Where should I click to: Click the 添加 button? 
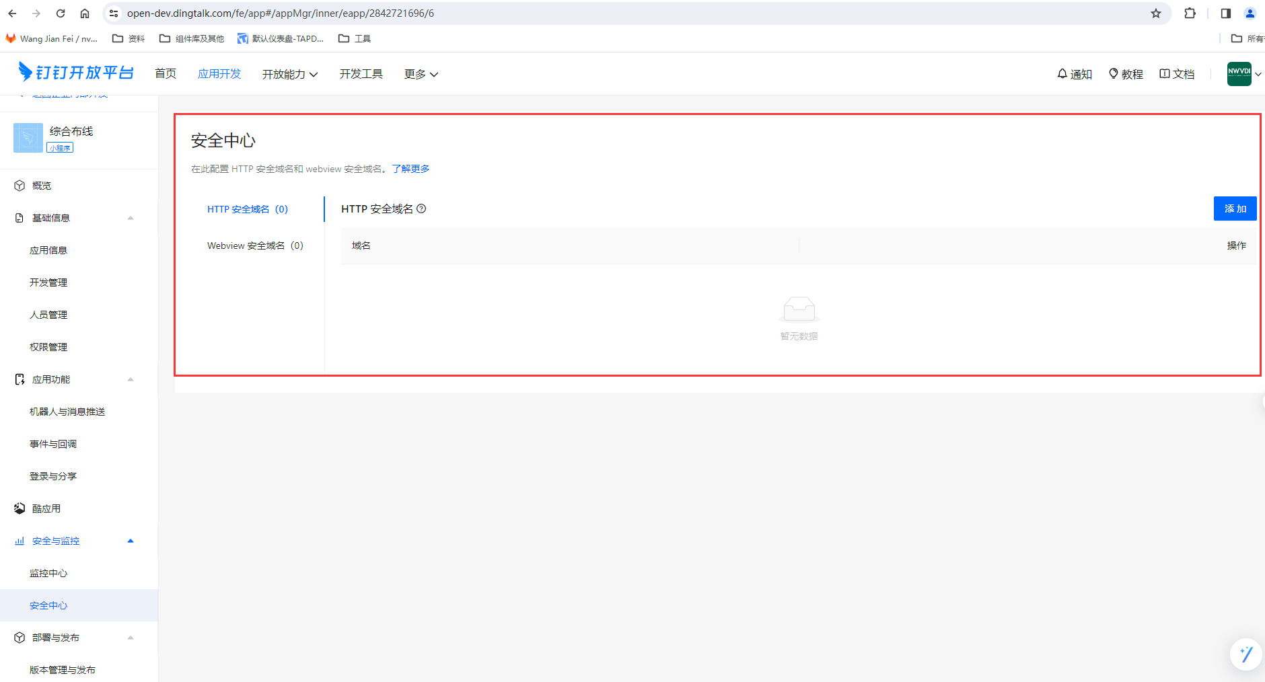pos(1235,209)
